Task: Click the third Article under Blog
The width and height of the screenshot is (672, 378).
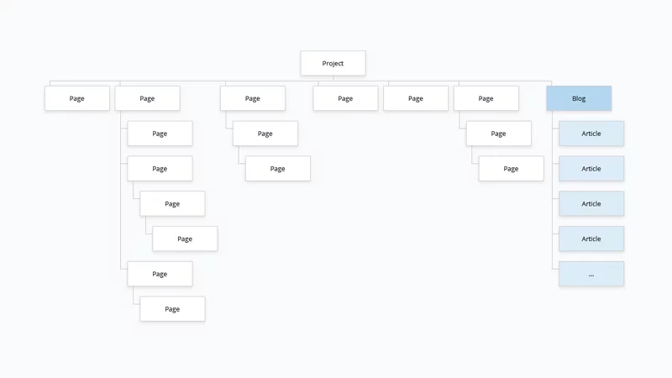Action: [x=591, y=204]
